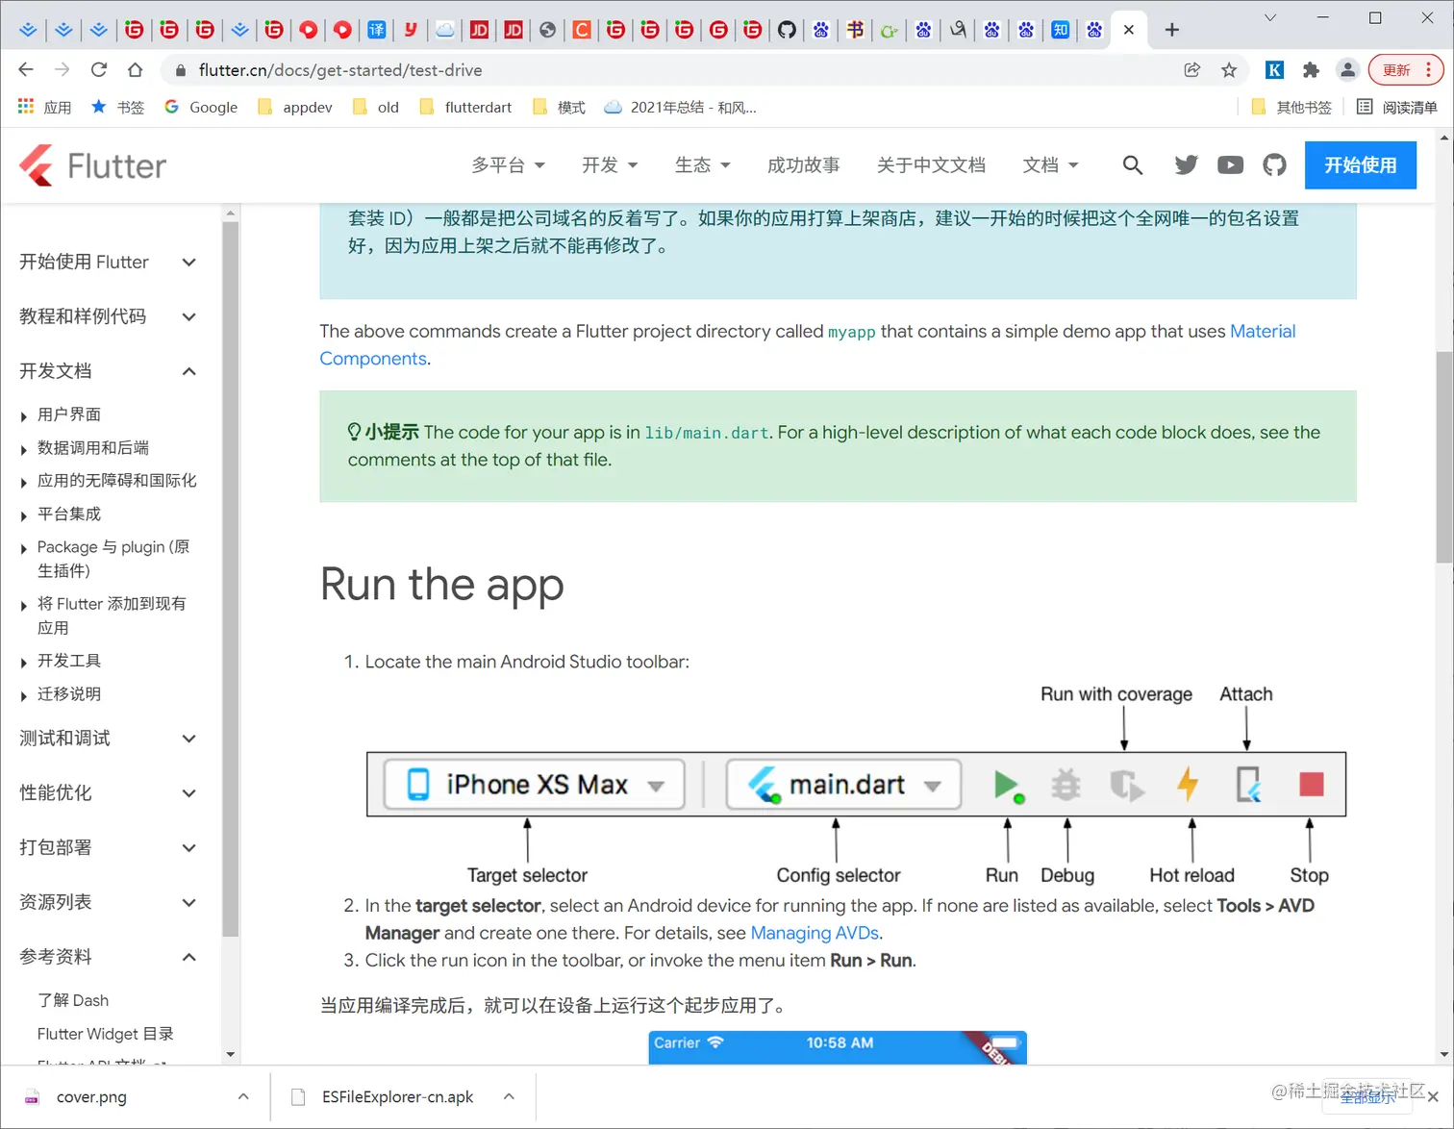The width and height of the screenshot is (1454, 1129).
Task: Bookmark this page with the star icon
Action: coord(1229,69)
